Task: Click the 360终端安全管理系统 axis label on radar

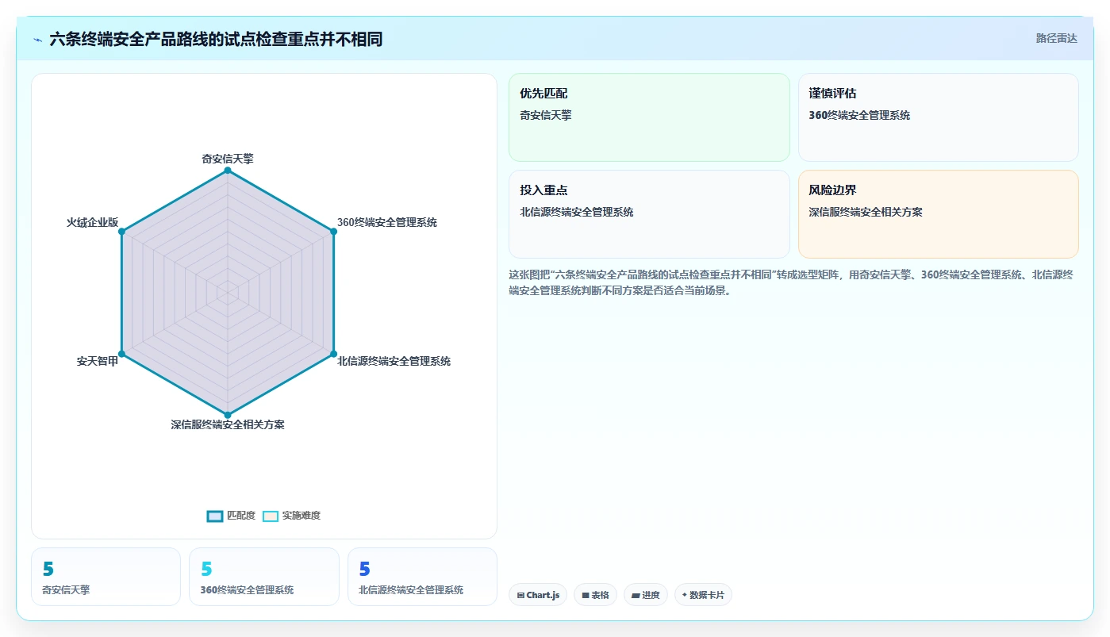Action: click(387, 223)
